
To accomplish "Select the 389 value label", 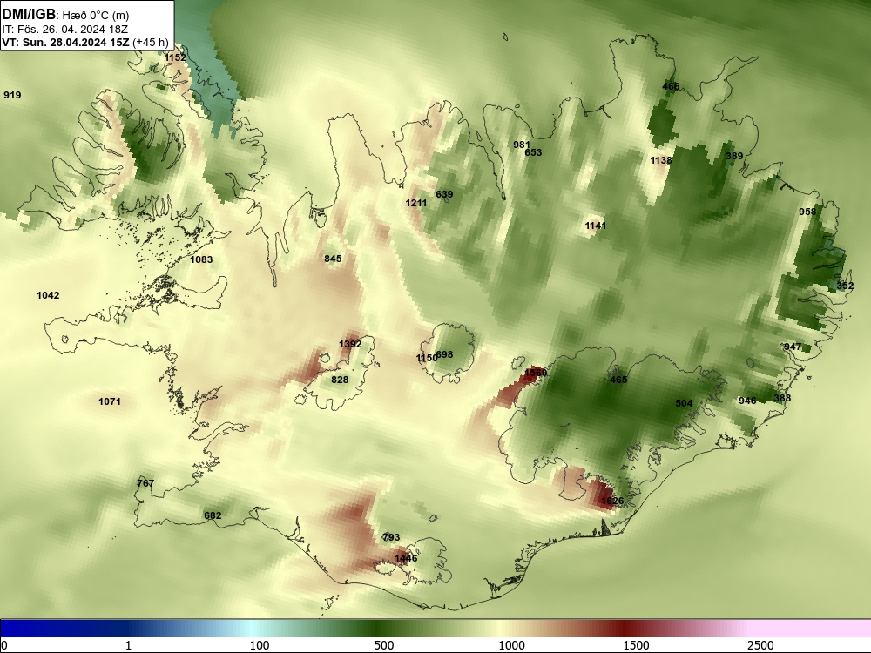I will [734, 156].
